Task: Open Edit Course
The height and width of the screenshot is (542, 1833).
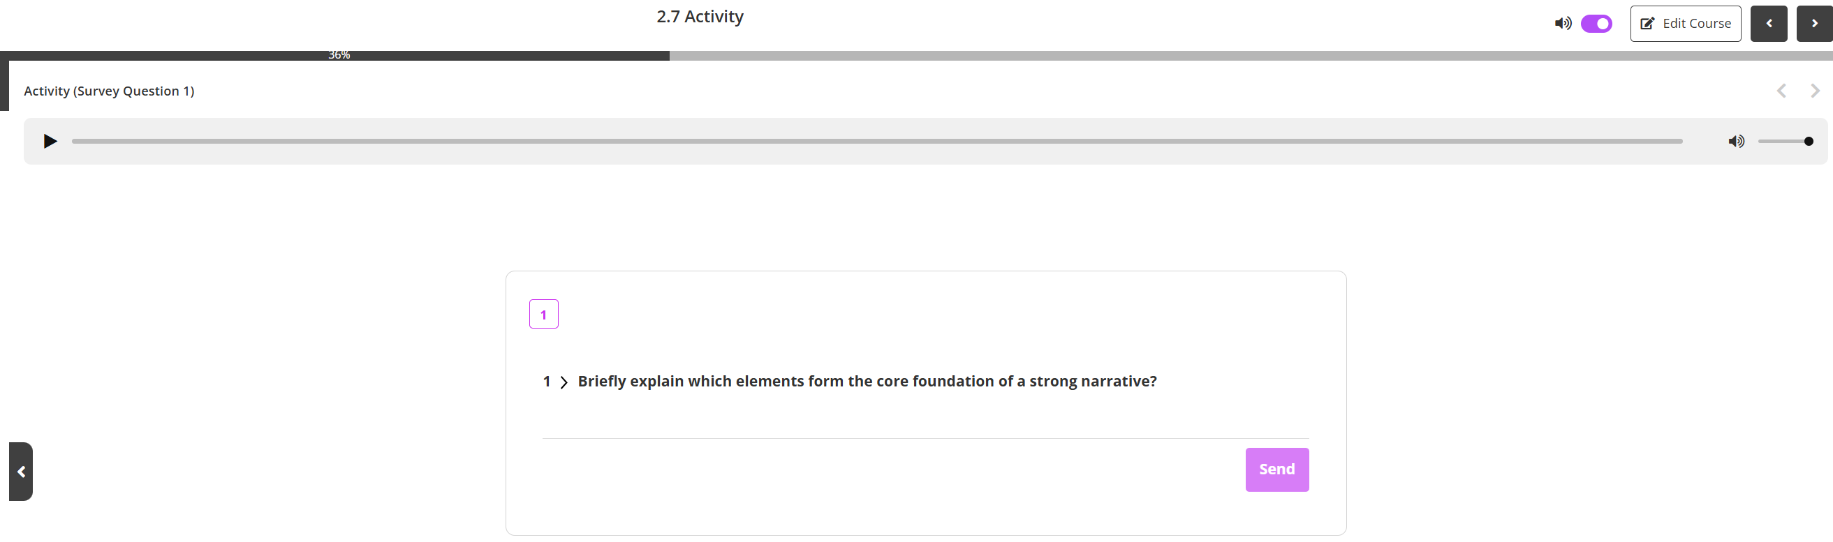Action: click(1685, 24)
